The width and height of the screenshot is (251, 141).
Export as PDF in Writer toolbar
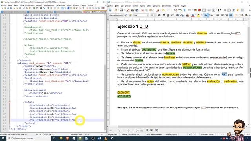point(128,10)
